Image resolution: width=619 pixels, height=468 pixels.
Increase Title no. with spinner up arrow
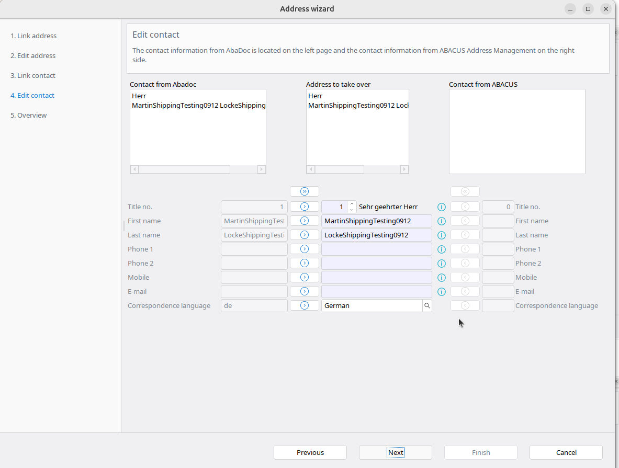(352, 204)
